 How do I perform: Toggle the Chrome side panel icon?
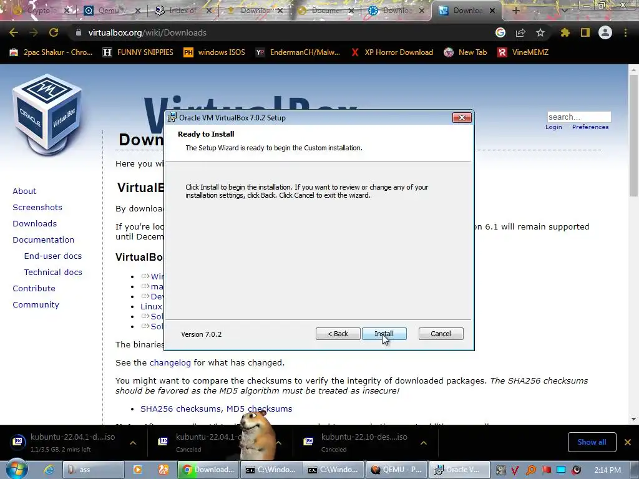(585, 32)
